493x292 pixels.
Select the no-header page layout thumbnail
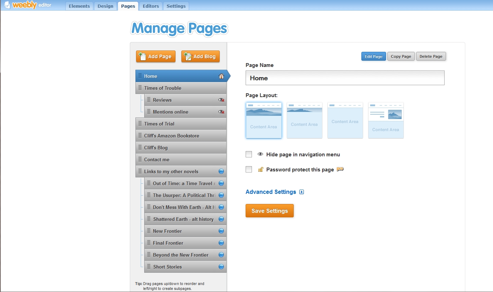tap(345, 120)
